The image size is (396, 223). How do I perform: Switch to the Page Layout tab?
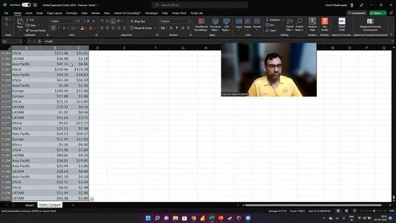[x=54, y=13]
